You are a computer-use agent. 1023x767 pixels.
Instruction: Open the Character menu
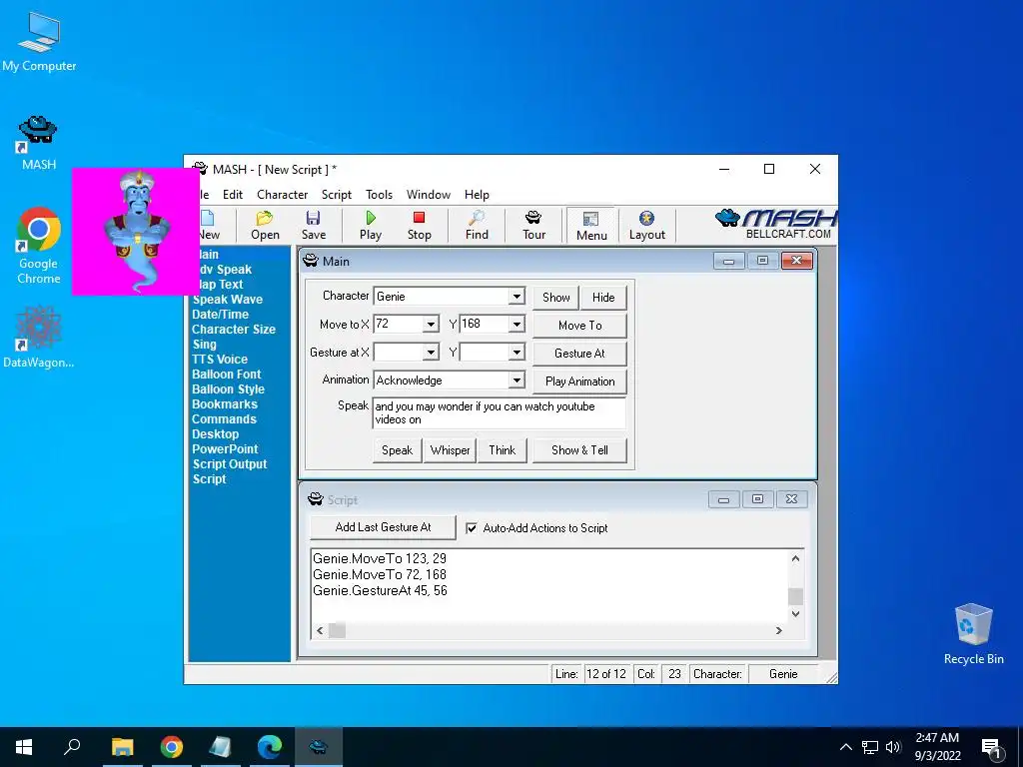click(x=282, y=195)
